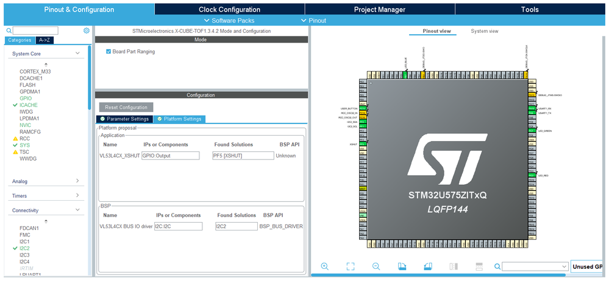Rotate the chip clockwise
Screen dimensions: 609x281
402,266
